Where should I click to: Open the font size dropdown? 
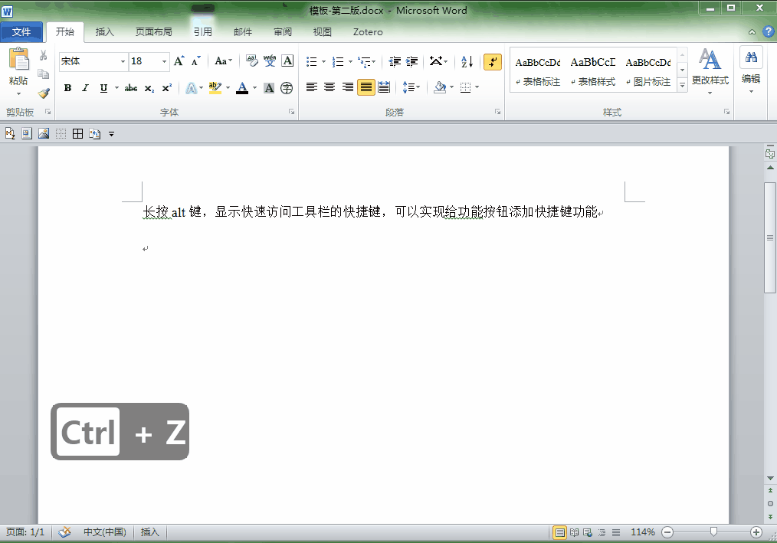162,61
